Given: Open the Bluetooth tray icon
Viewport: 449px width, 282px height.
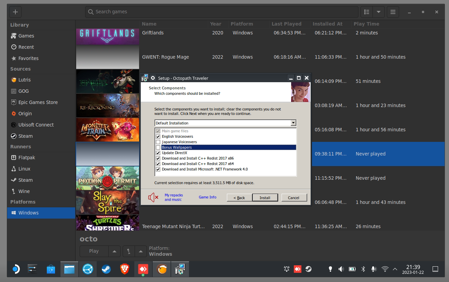Looking at the screenshot, I should coord(363,269).
